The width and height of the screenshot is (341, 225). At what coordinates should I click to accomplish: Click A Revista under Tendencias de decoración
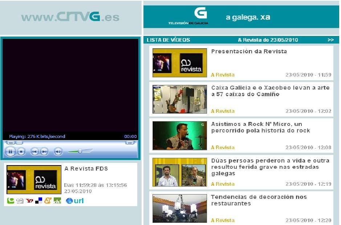(x=223, y=220)
